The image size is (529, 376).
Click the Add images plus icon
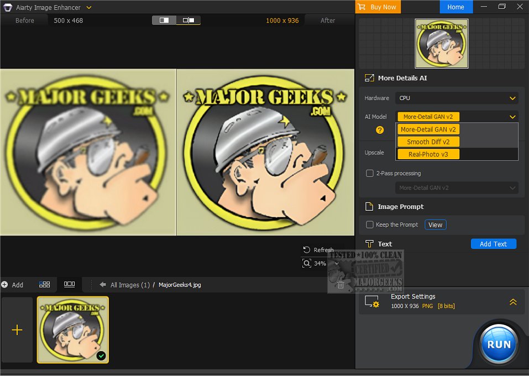pyautogui.click(x=4, y=285)
